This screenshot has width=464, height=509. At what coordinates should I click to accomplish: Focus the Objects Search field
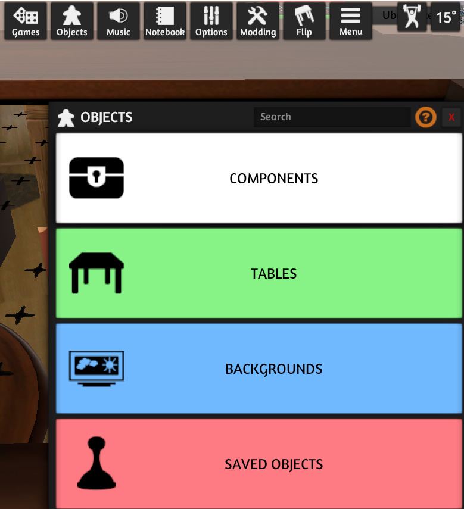pos(332,117)
